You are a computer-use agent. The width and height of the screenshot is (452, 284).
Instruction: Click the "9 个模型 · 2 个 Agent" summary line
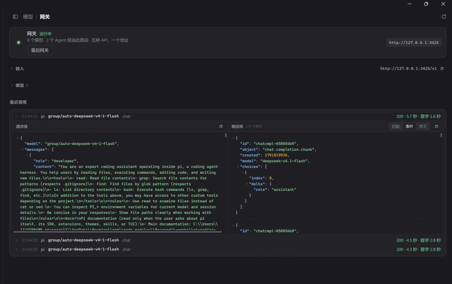pyautogui.click(x=78, y=40)
